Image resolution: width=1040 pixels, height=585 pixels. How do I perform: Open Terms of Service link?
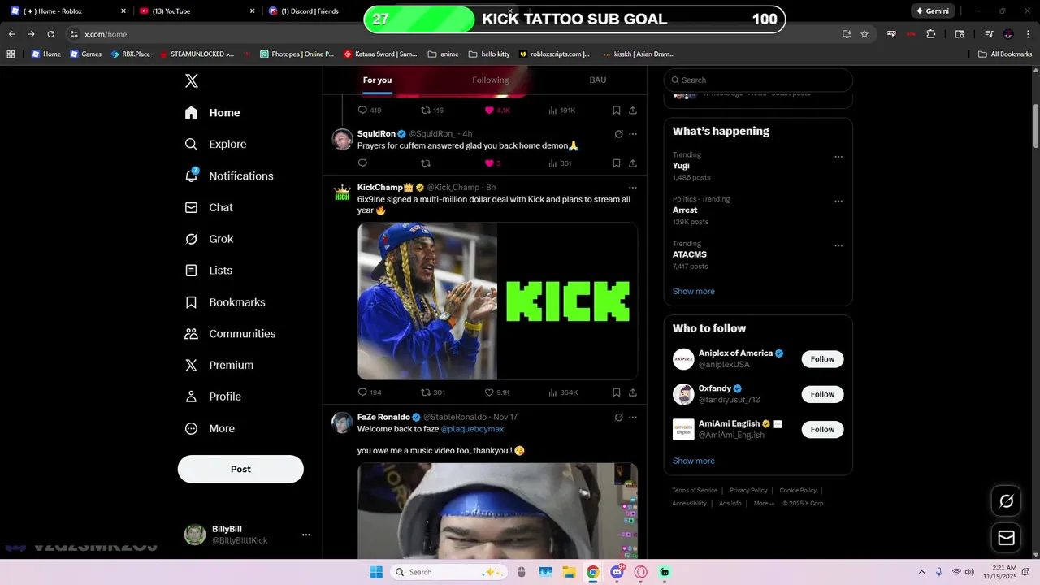click(695, 491)
